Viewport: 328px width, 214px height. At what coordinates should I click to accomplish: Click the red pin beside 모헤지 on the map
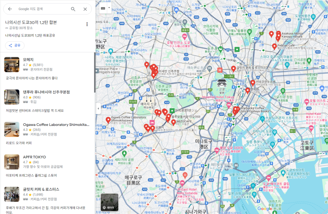click(x=153, y=128)
